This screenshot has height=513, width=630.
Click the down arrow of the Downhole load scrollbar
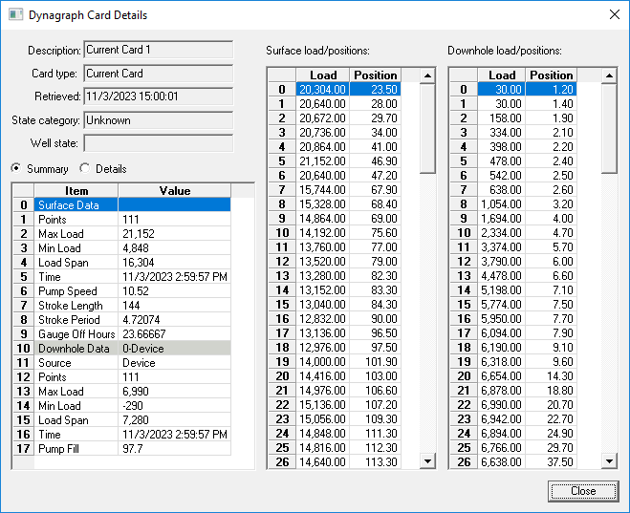(609, 461)
